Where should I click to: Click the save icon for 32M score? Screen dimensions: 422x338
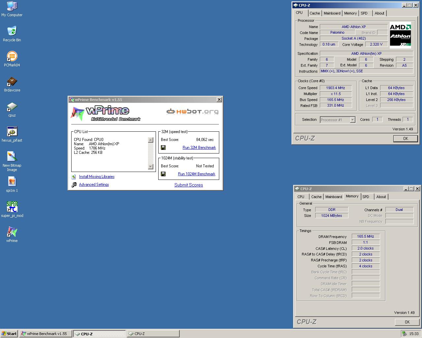tap(163, 148)
